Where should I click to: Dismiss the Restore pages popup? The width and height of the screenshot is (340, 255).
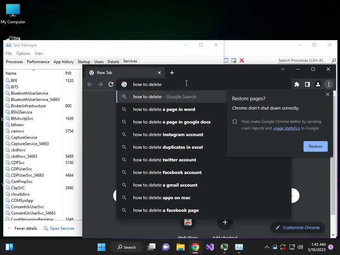(x=328, y=94)
